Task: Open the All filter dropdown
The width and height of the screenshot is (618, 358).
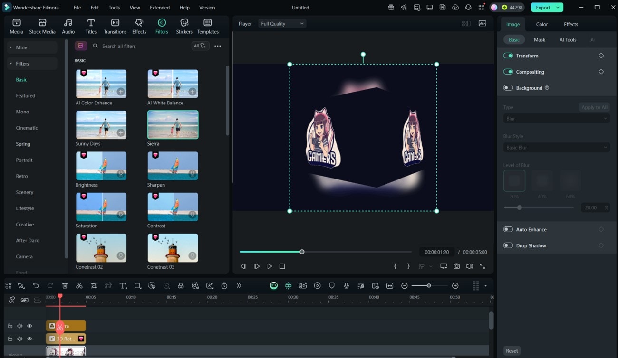Action: (x=200, y=46)
